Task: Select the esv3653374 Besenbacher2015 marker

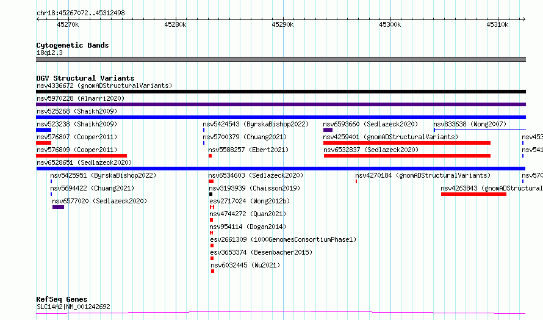Action: pos(212,258)
